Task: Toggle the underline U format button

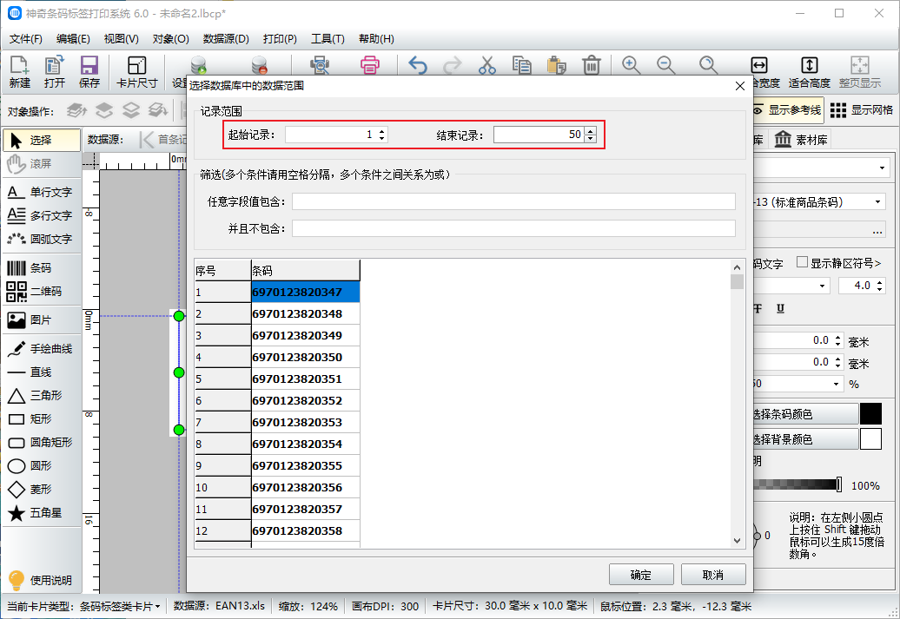Action: tap(780, 309)
